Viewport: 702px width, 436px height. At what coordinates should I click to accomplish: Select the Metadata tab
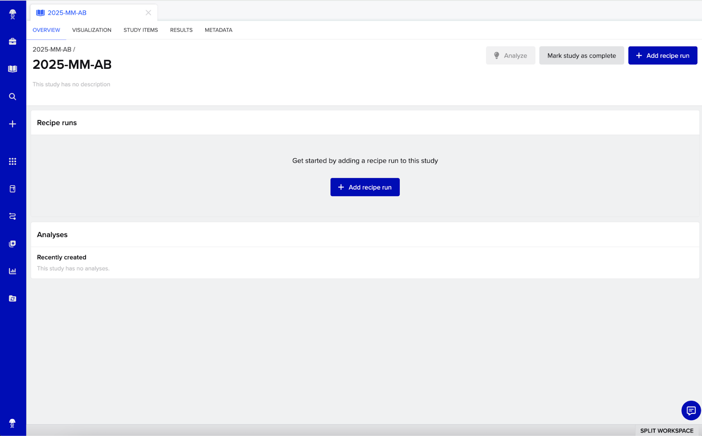coord(218,30)
